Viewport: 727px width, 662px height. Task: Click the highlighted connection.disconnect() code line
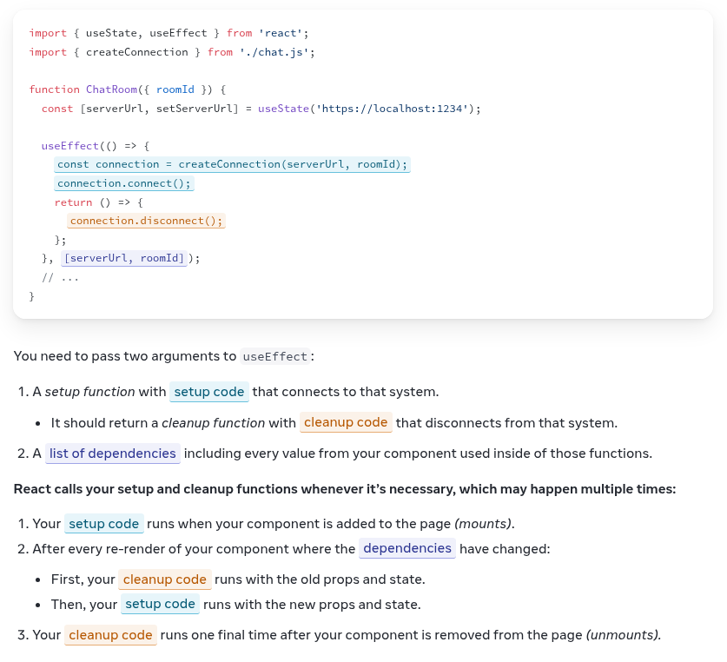point(146,221)
